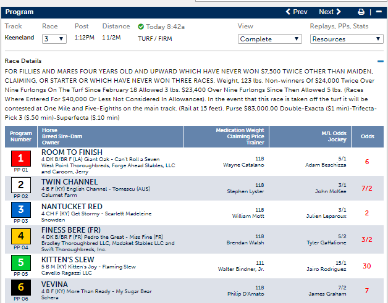
Task: Click the green checkmark status icon
Action: coord(141,27)
